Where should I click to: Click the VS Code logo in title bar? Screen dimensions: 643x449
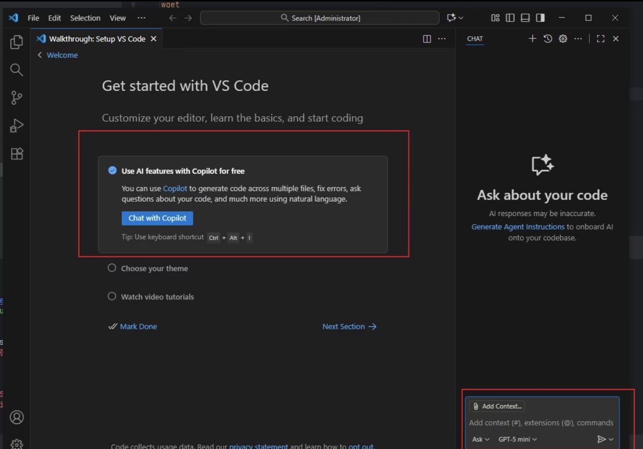point(13,18)
